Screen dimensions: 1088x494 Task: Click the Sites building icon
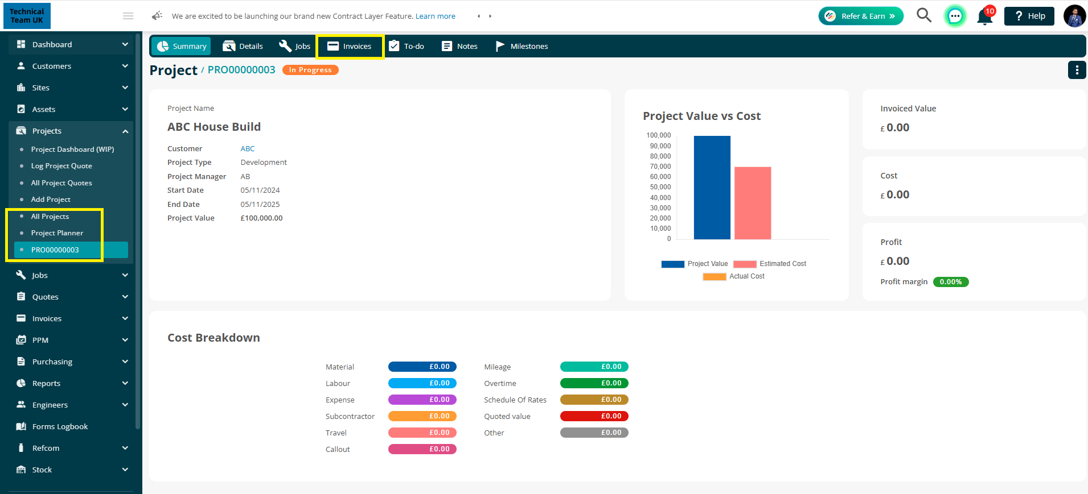pos(21,88)
